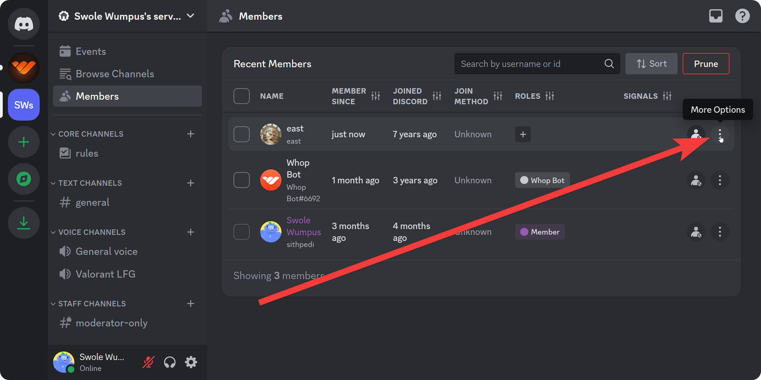Click the add-member person icon on Whop Bot's row
Screen dimensions: 761x380
[x=696, y=180]
